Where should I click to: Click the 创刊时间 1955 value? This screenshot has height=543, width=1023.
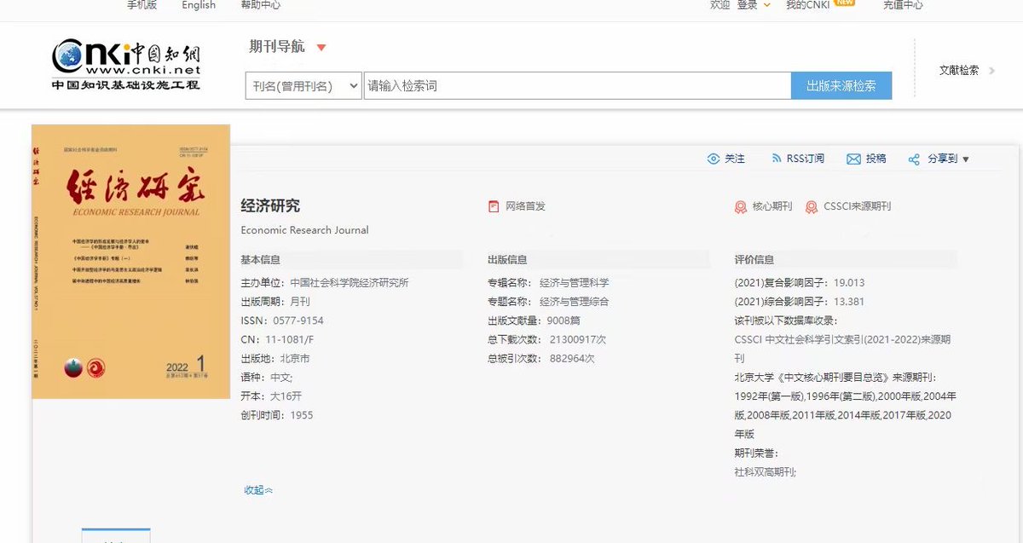click(302, 415)
